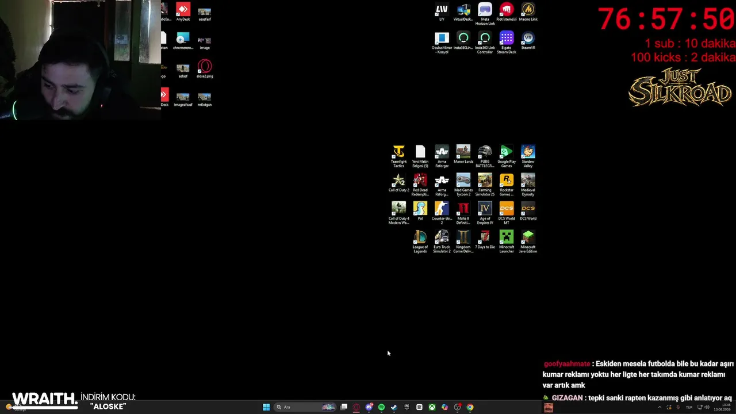Open Discord from the taskbar
The height and width of the screenshot is (414, 736).
[x=369, y=407]
